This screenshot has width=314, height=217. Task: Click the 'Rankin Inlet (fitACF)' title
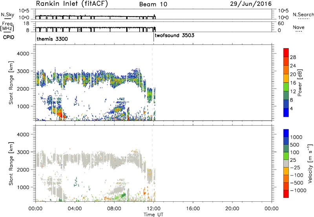[72, 4]
